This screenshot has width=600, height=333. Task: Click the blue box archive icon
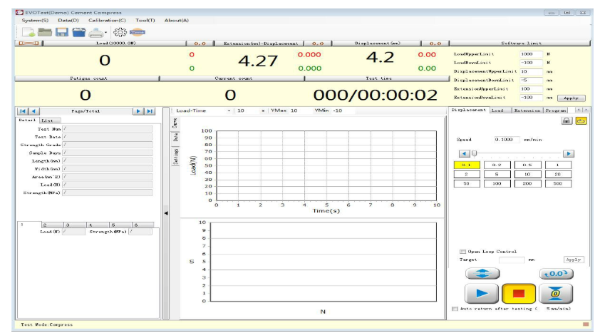coord(79,33)
